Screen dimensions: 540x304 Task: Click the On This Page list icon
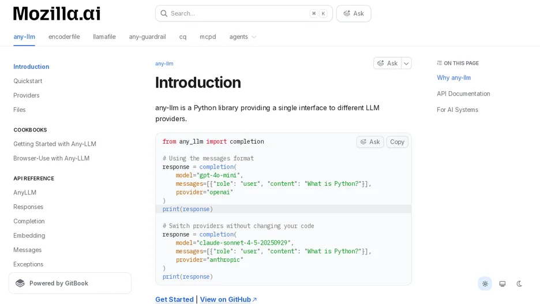tap(439, 63)
